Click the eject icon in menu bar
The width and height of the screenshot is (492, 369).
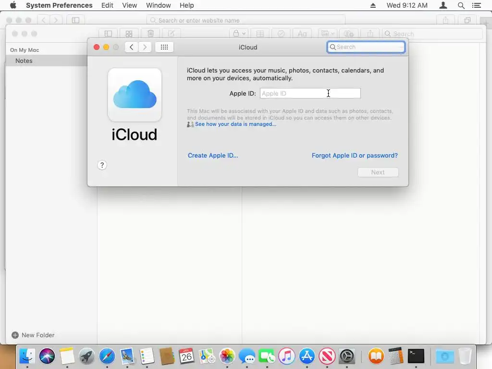tap(373, 5)
